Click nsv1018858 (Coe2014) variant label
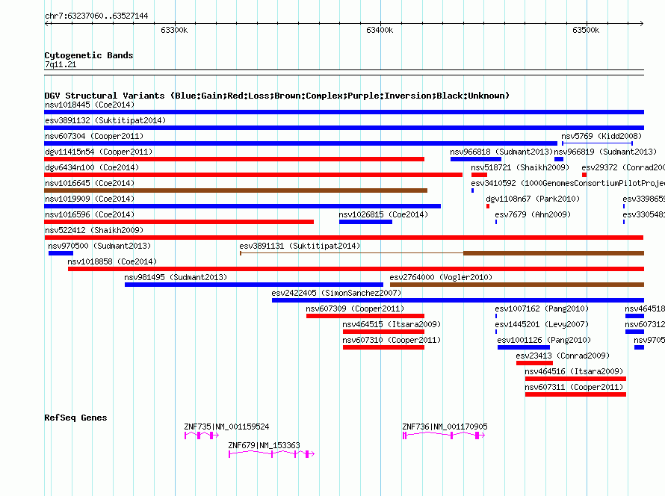This screenshot has width=665, height=496. [x=112, y=261]
